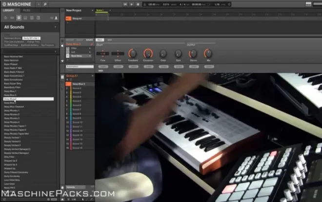Toggle the pad view grid icon

(x=62, y=77)
